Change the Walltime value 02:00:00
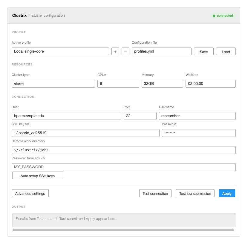The width and height of the screenshot is (248, 240). tap(211, 84)
